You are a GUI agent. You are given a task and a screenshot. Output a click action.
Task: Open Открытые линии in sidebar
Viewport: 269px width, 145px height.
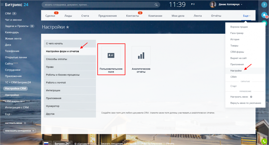(16, 57)
